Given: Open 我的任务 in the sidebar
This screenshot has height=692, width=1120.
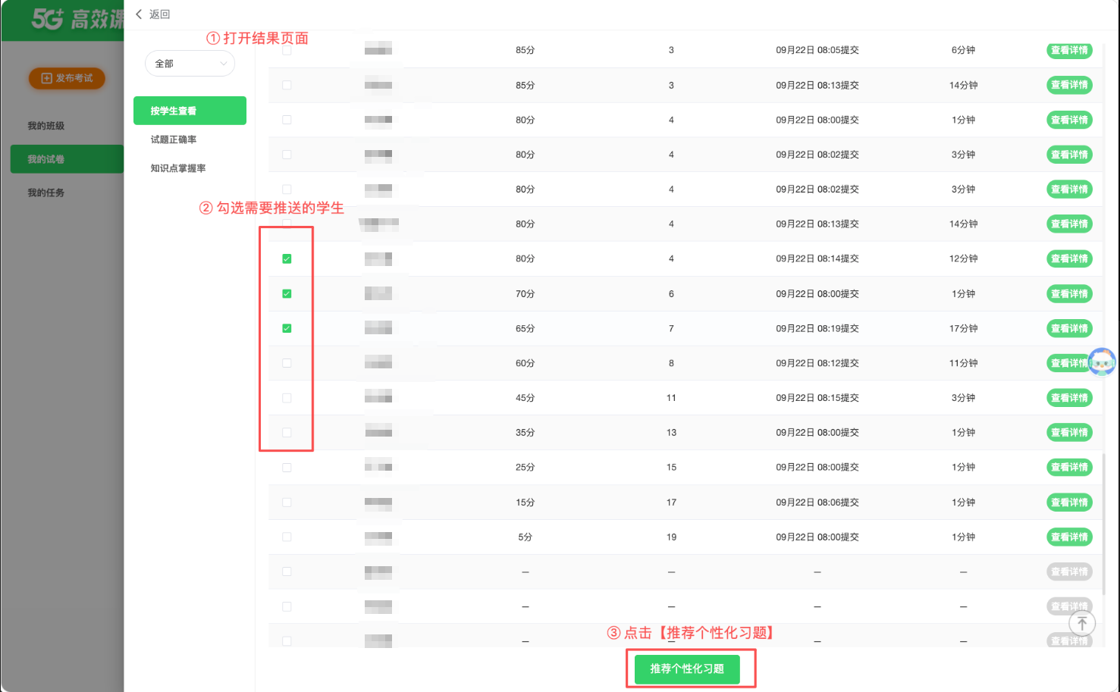Looking at the screenshot, I should tap(46, 193).
